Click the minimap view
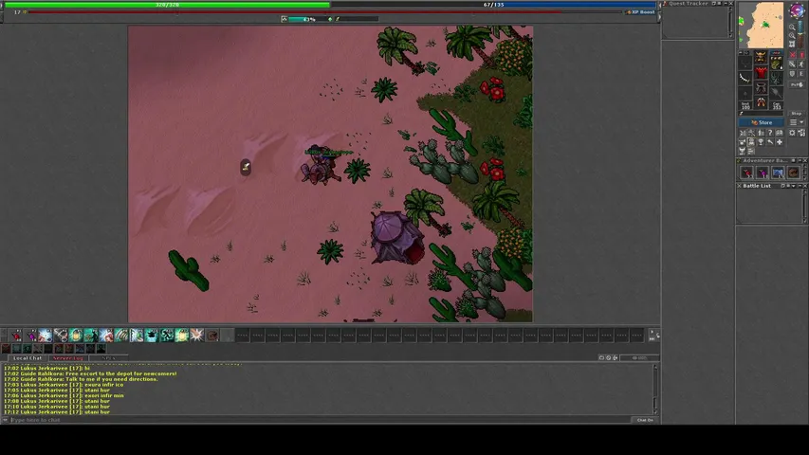This screenshot has width=809, height=455. (x=761, y=25)
